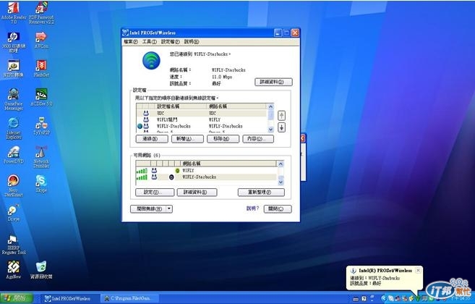Click the 內容(O)... properties button

click(x=258, y=139)
